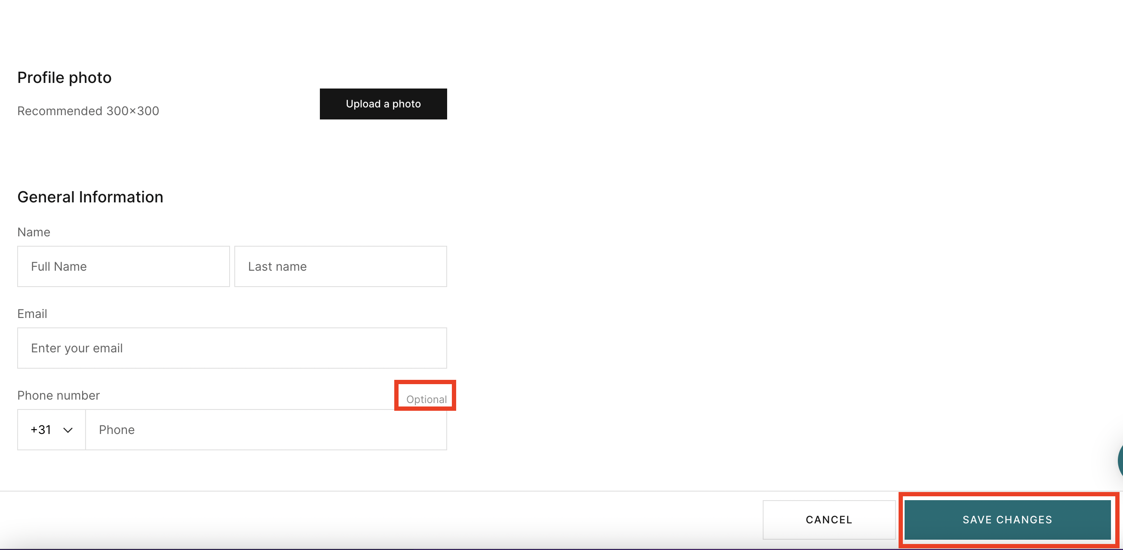This screenshot has height=550, width=1123.
Task: Click the Optional label near Phone number
Action: tap(426, 399)
